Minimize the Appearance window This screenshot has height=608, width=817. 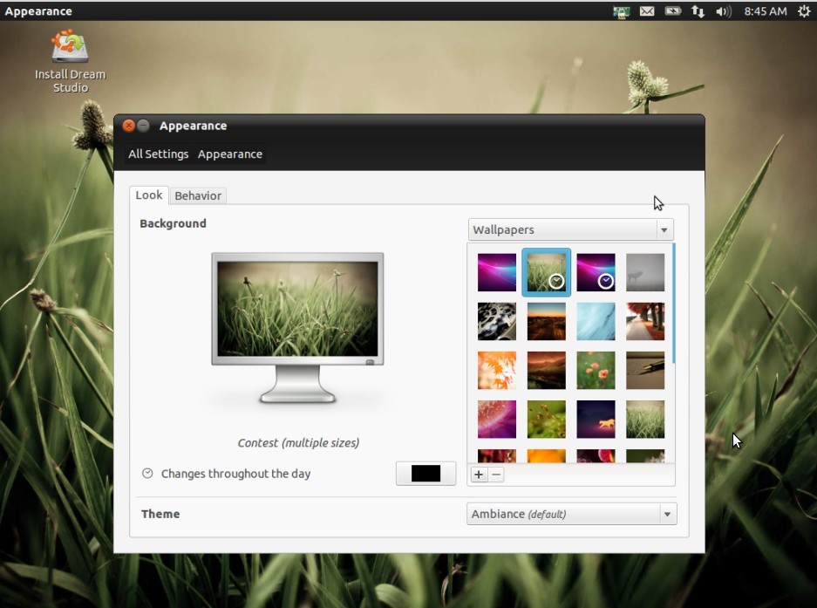point(143,126)
